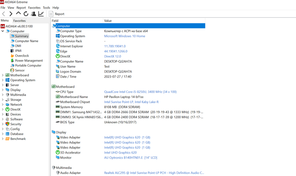Open the File menu
The image size is (296, 176).
point(3,7)
